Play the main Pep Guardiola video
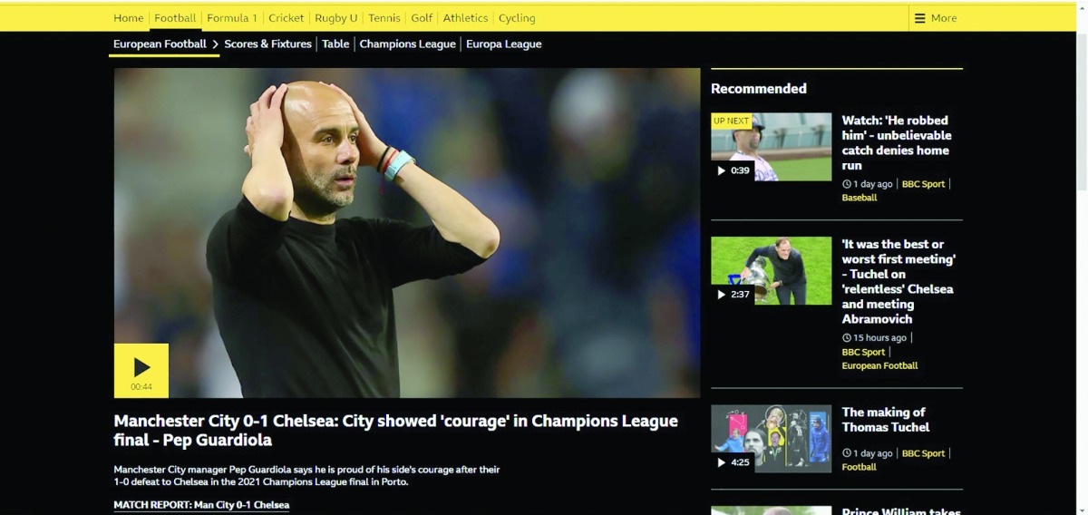1088x515 pixels. click(141, 370)
